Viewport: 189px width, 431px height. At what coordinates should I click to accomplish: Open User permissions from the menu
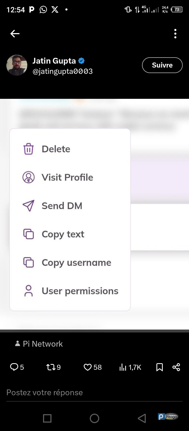coord(80,291)
